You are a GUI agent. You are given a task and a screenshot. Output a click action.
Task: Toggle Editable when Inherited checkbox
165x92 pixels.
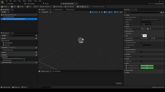point(141,17)
